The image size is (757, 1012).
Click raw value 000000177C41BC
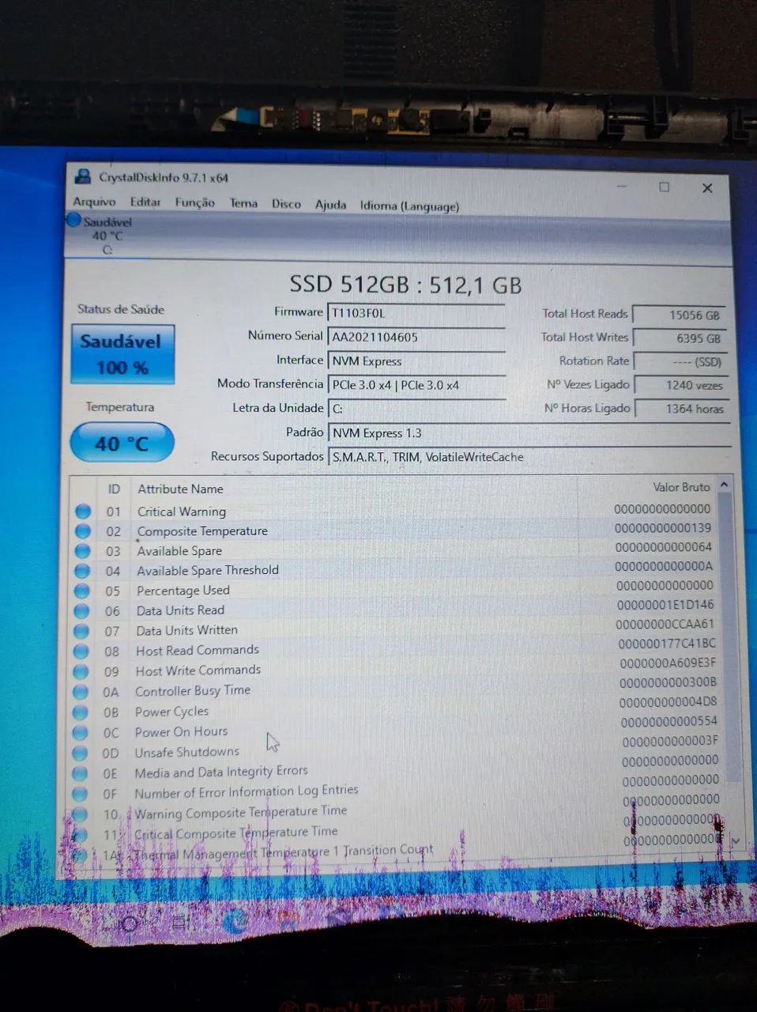(667, 644)
